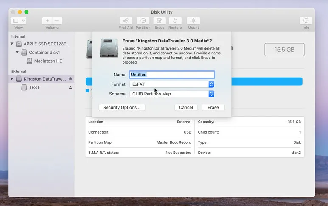Click the drive icon in the erase dialog
This screenshot has width=328, height=206.
109,48
